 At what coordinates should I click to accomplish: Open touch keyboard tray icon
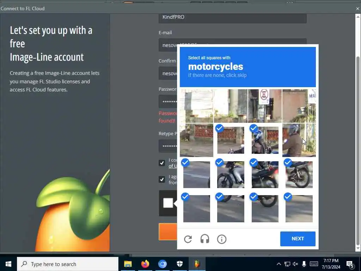point(314,264)
